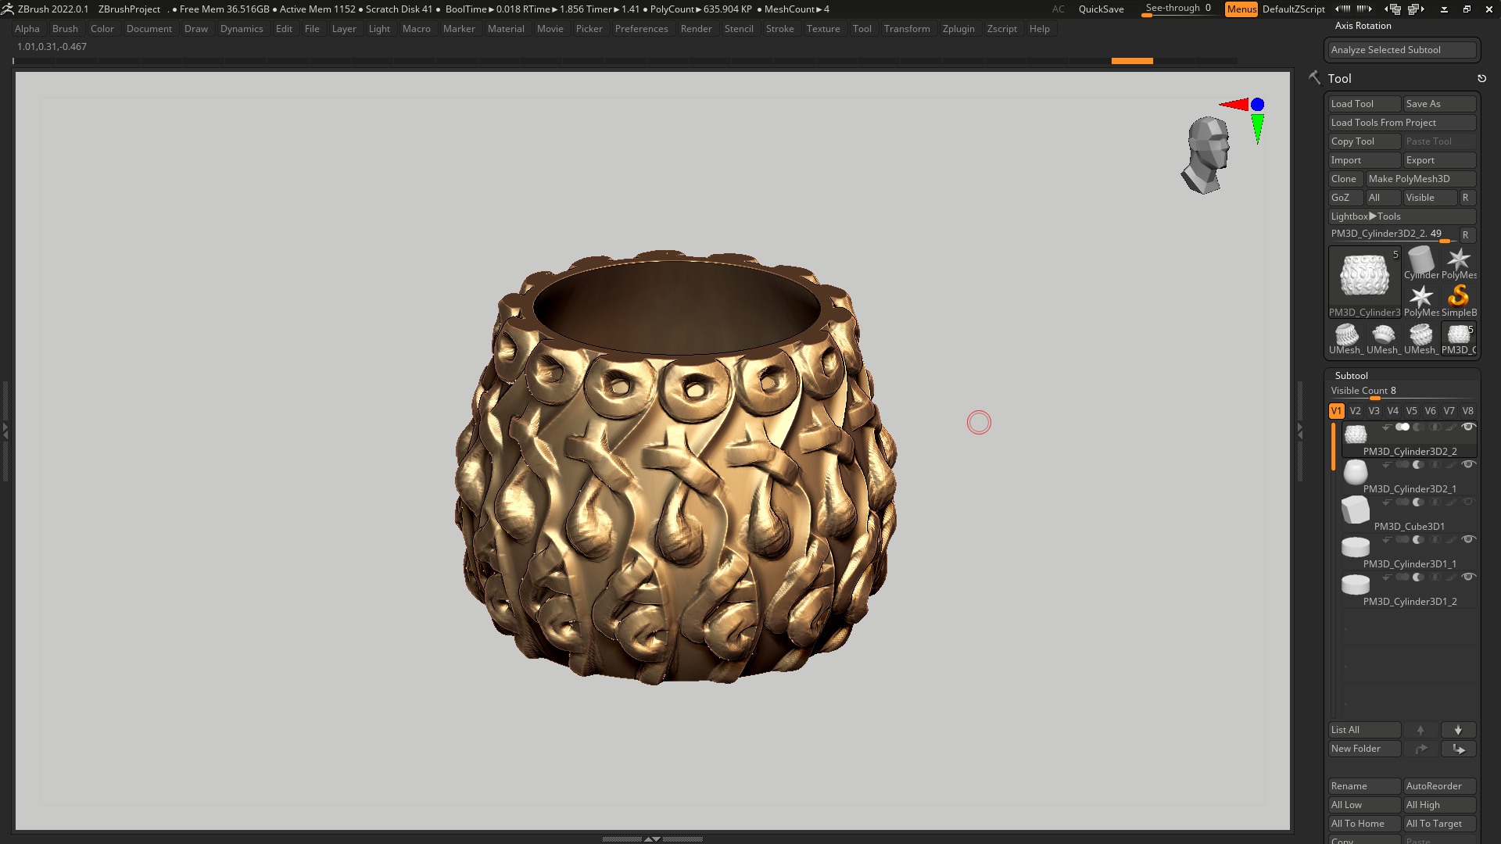1501x844 pixels.
Task: Toggle subtraction boolean mode on PM3D_Cylinder3D2_1
Action: coord(1418,465)
